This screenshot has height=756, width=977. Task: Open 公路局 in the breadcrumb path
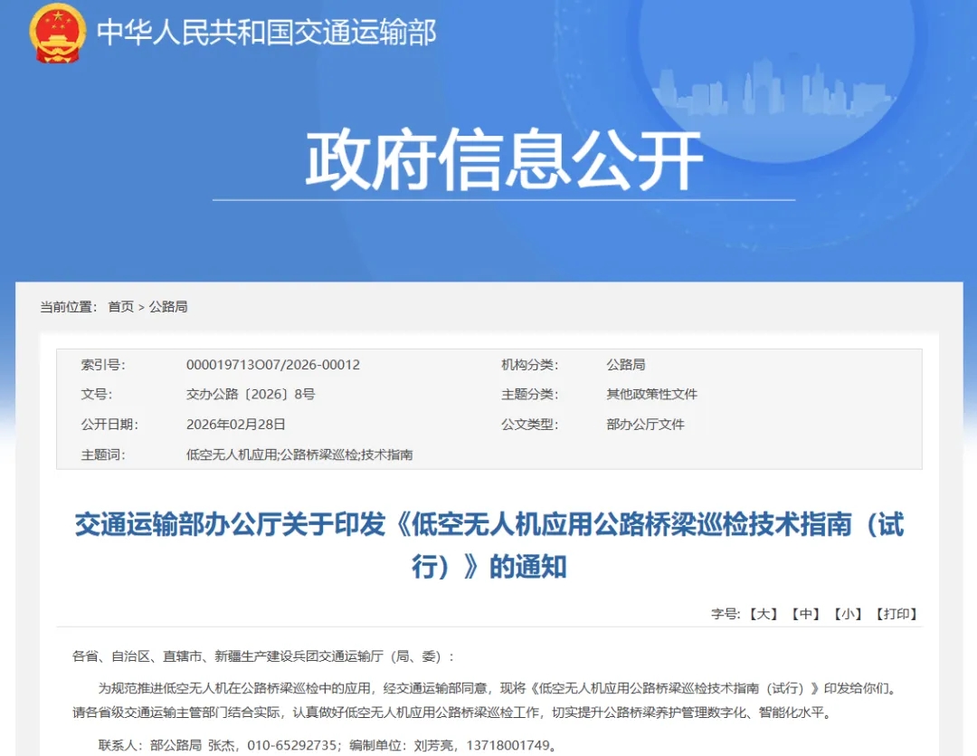pyautogui.click(x=168, y=307)
